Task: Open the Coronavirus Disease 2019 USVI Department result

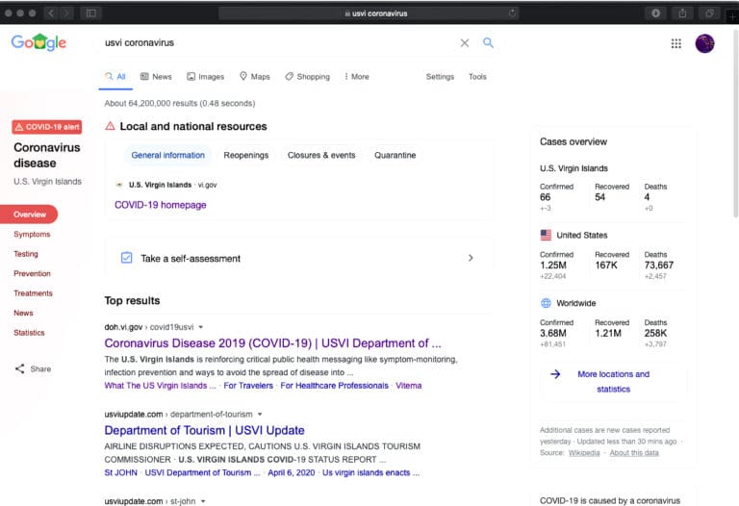Action: (273, 343)
